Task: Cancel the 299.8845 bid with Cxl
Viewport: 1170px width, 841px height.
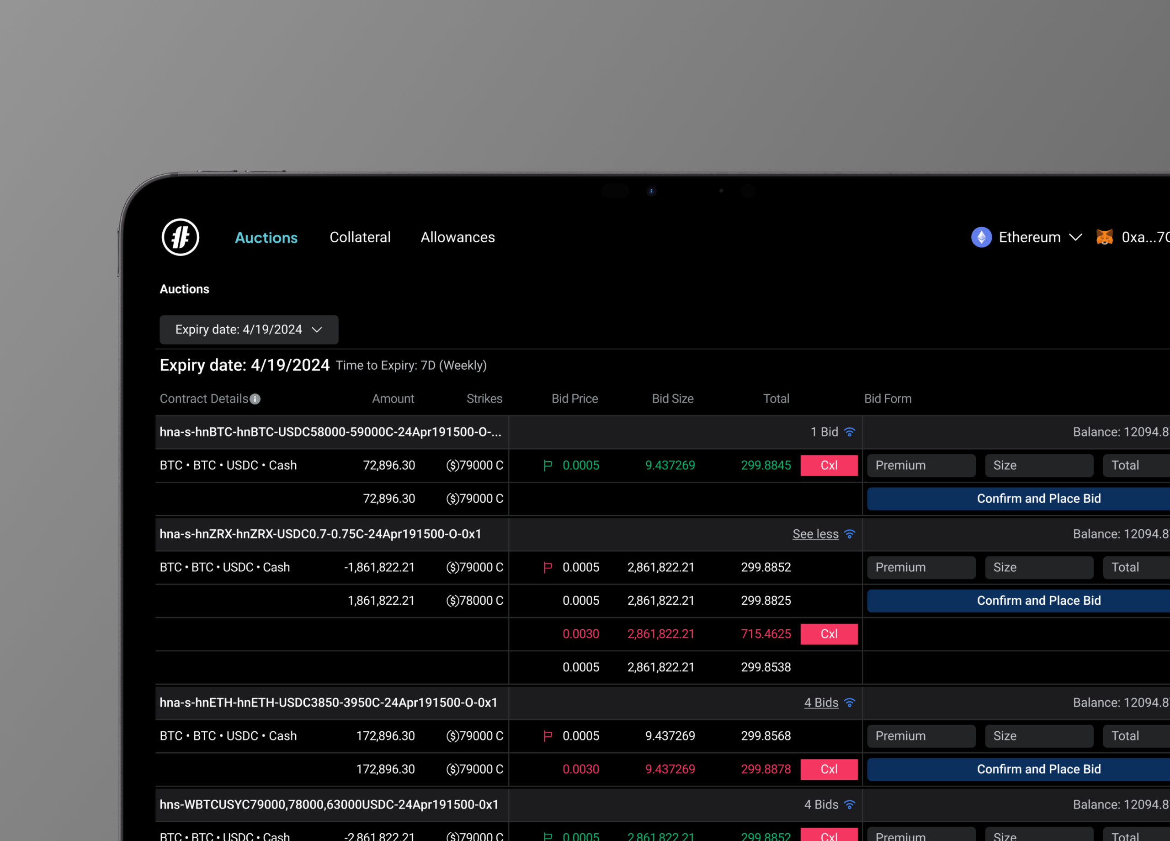Action: [829, 465]
